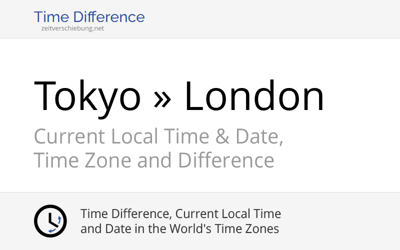Click the word 'Difference' in the blue logo
The image size is (400, 250).
[x=112, y=17]
